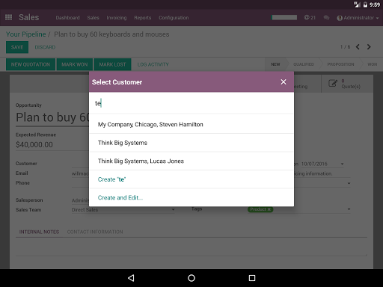The image size is (383, 287).
Task: Open the 21 activities notification icon
Action: coord(310,18)
